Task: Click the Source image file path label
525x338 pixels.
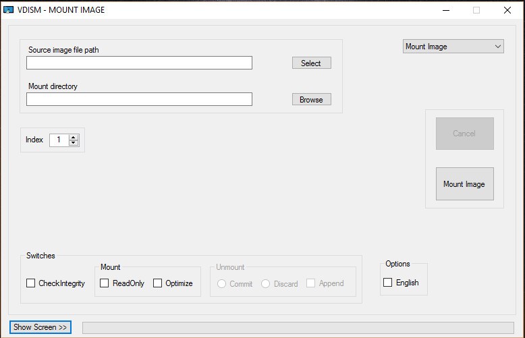Action: 63,50
